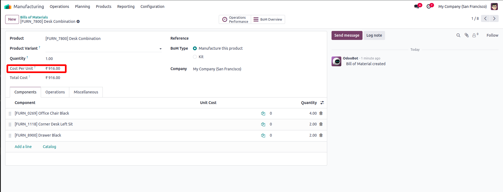
Task: Open the attachments paperclip icon
Action: click(x=467, y=35)
